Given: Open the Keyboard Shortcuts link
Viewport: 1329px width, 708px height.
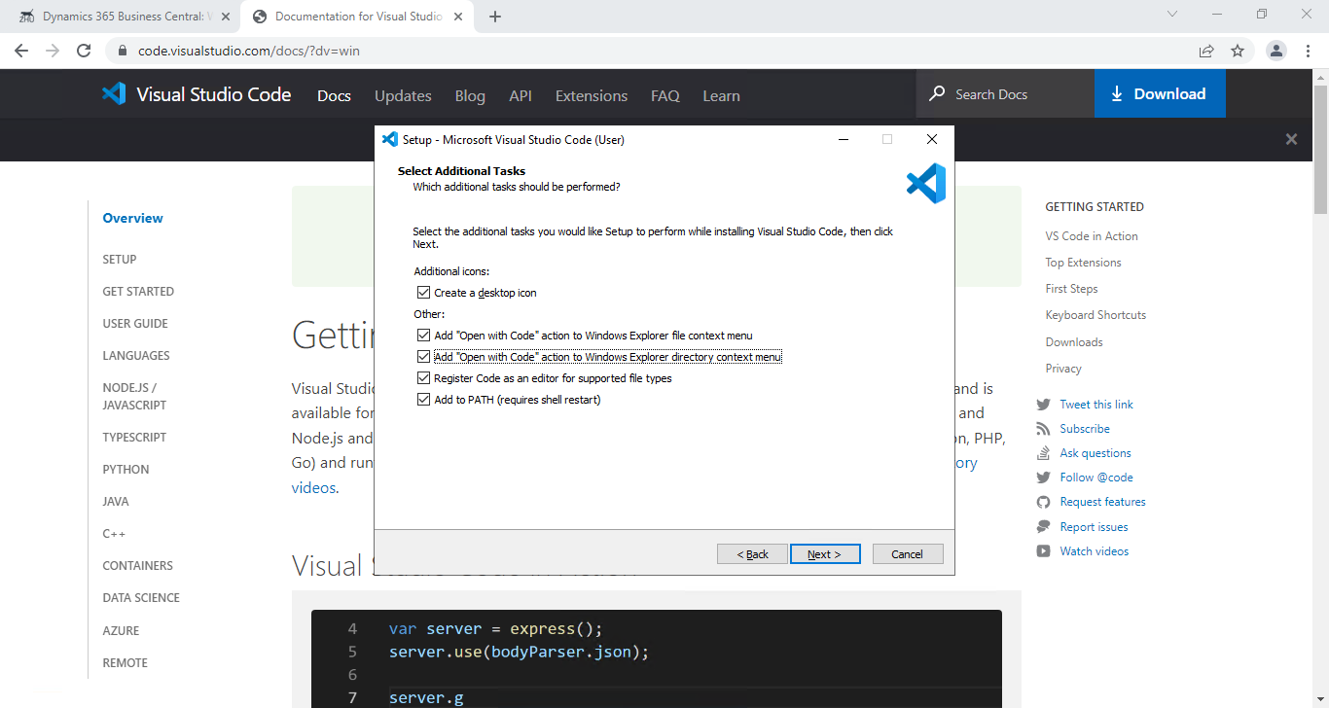Looking at the screenshot, I should (x=1096, y=314).
